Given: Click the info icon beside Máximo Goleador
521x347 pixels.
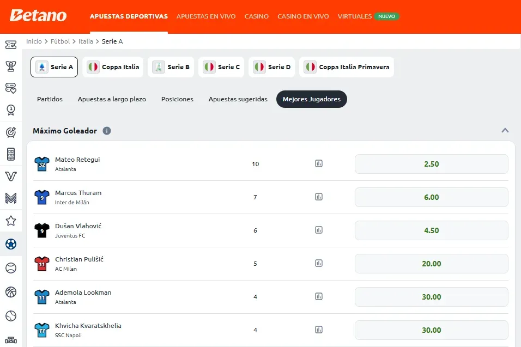Looking at the screenshot, I should tap(107, 131).
